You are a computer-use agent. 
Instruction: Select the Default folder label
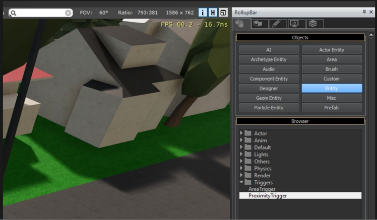coord(263,147)
